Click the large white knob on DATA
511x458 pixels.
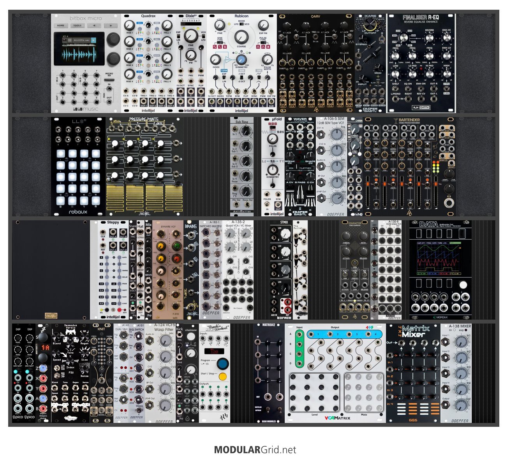tap(463, 285)
